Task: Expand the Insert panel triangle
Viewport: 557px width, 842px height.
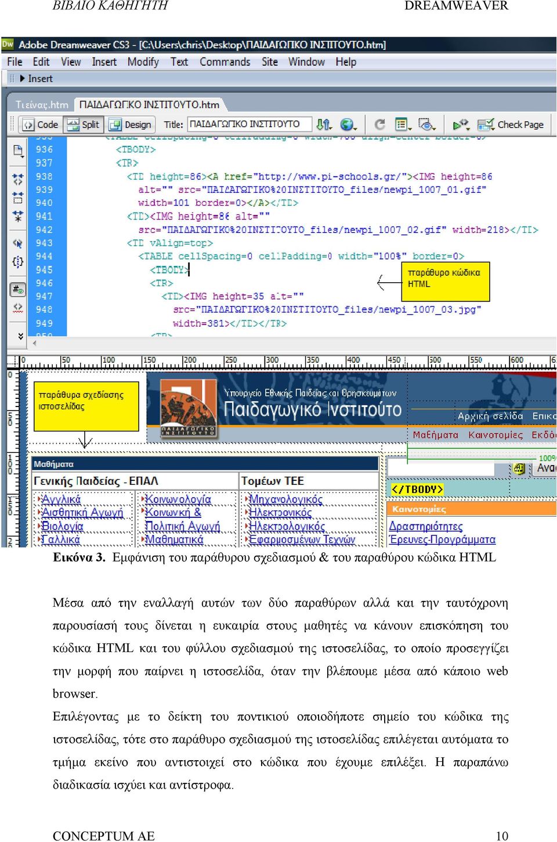Action: (x=22, y=78)
